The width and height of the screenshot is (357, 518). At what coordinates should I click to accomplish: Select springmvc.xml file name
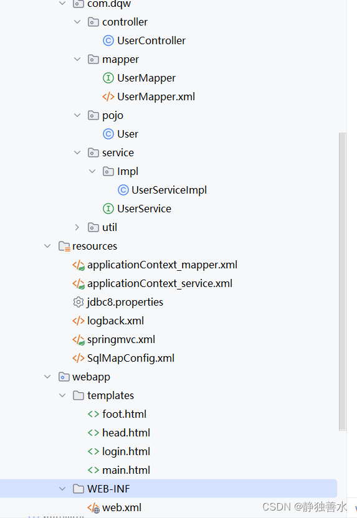coord(121,339)
